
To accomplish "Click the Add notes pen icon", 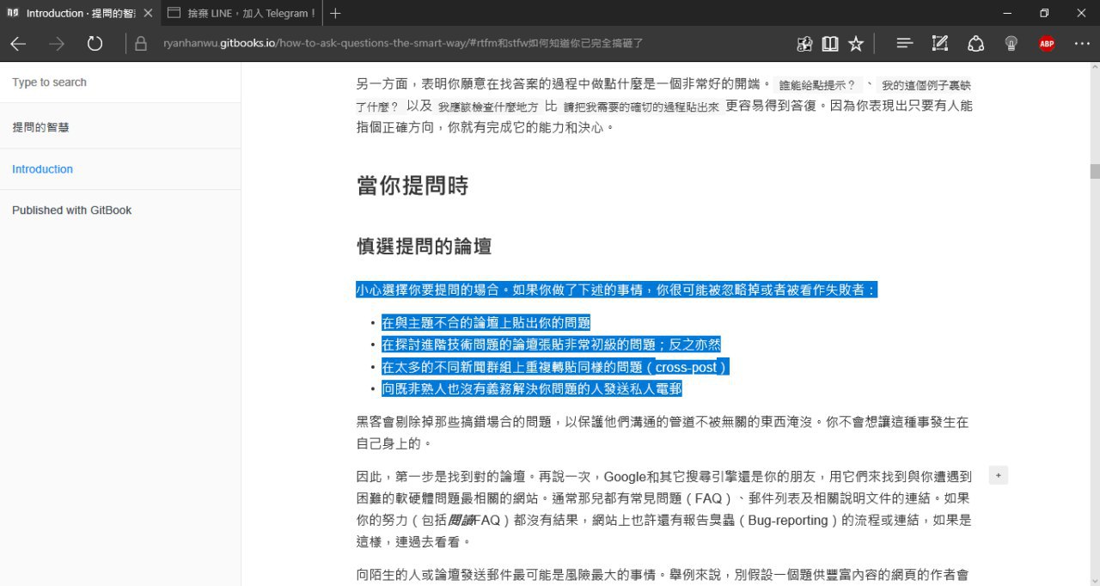I will click(940, 44).
